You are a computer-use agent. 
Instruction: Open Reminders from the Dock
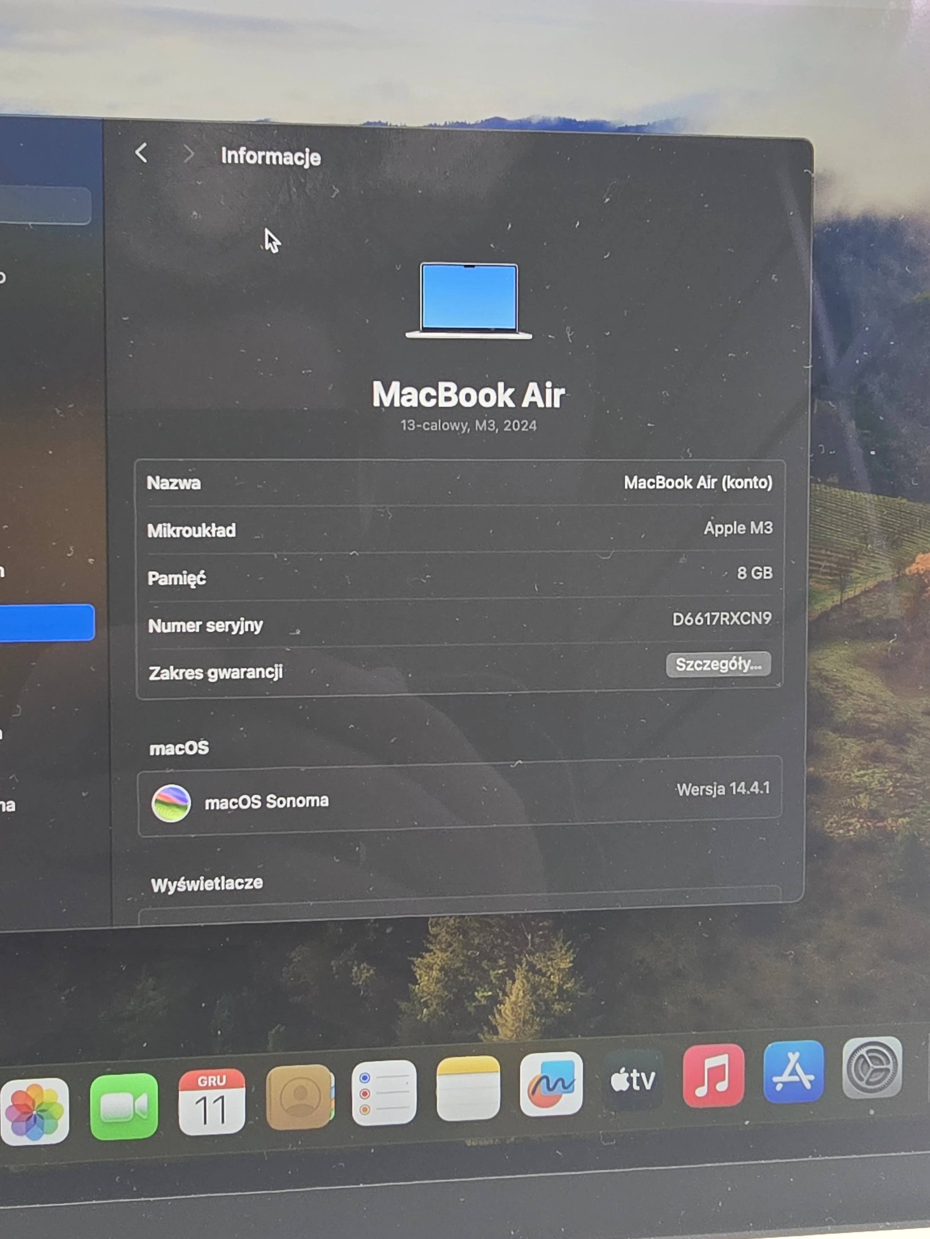pos(384,1092)
